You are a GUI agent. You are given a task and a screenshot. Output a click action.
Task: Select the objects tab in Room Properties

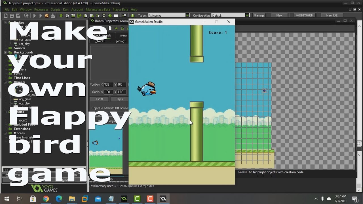click(x=100, y=41)
